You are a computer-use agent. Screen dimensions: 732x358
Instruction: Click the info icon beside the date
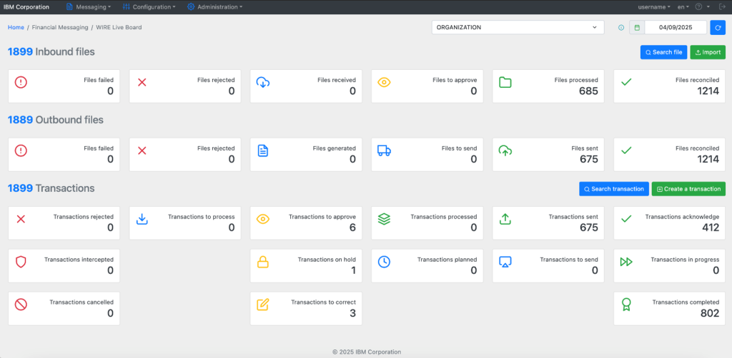pyautogui.click(x=621, y=28)
